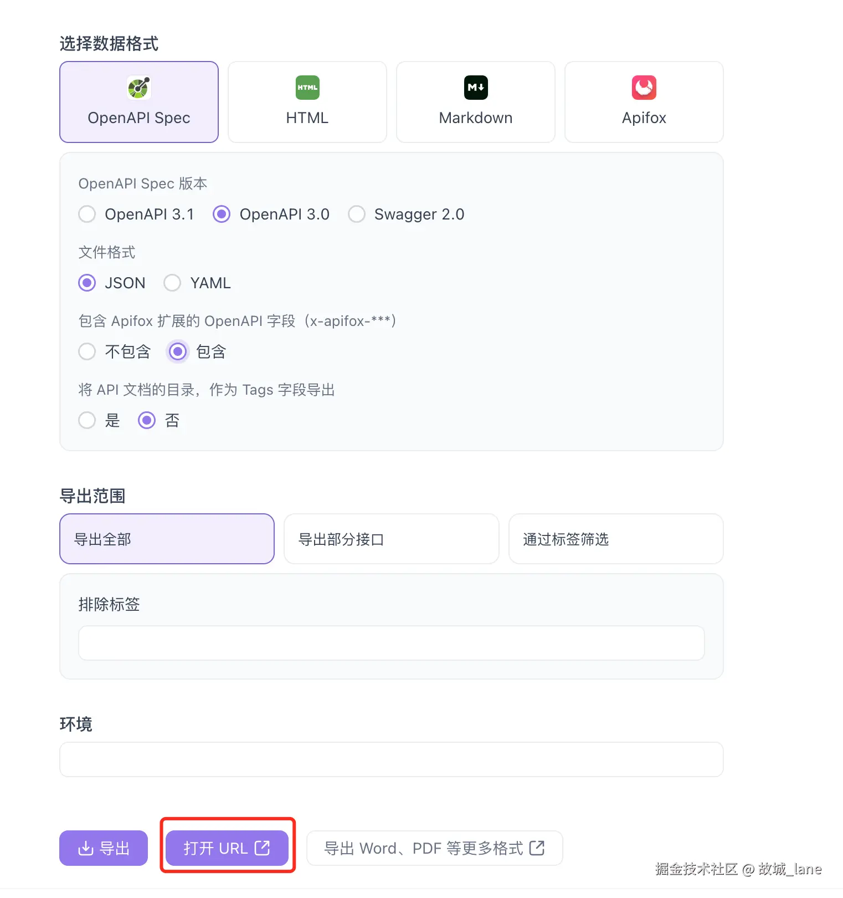Viewport: 843px width, 898px height.
Task: Click the x-apifox extension fields label
Action: click(238, 321)
